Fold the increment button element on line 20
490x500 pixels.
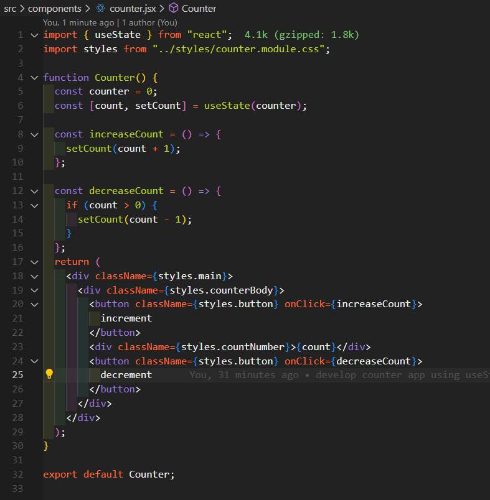click(34, 305)
